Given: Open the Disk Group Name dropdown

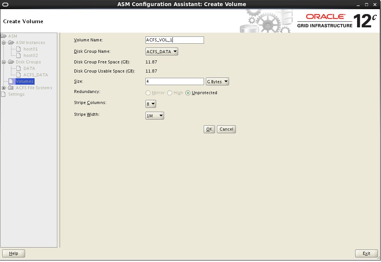Looking at the screenshot, I should click(x=162, y=52).
